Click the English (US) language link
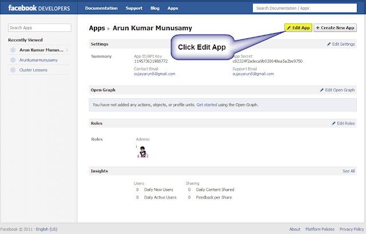This screenshot has width=366, height=234. 46,229
